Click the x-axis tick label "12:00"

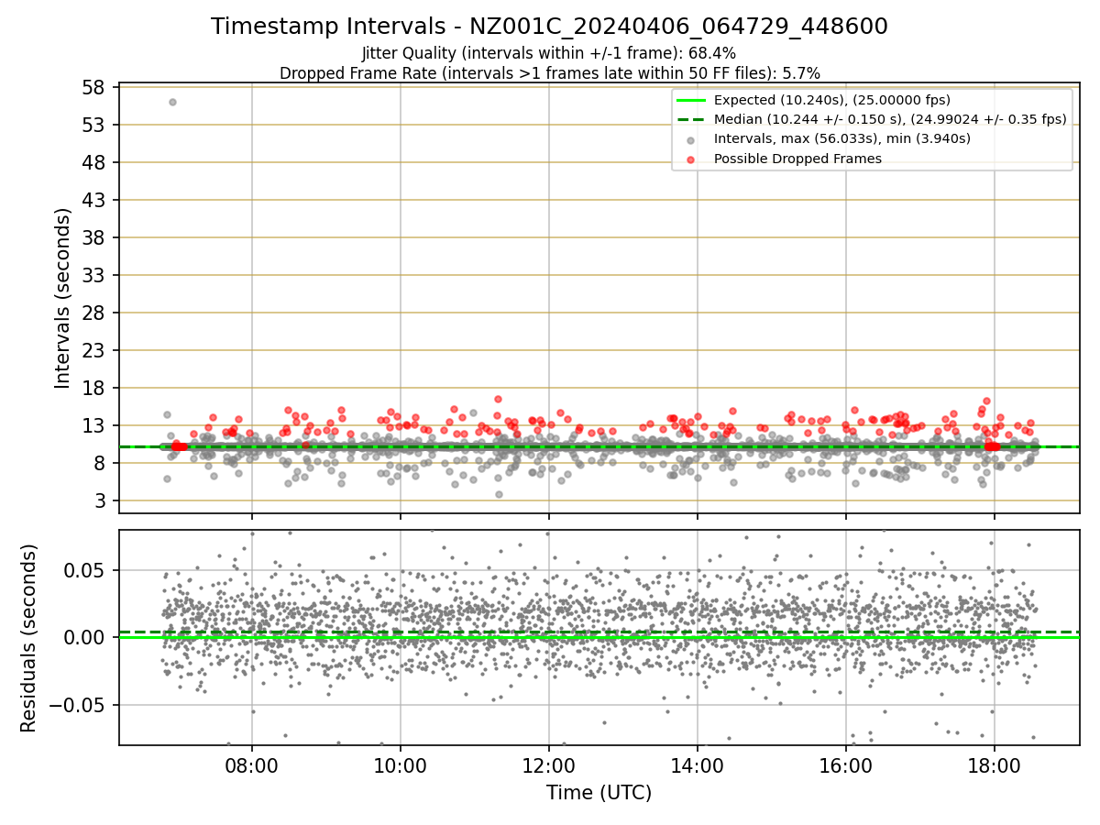click(x=549, y=764)
